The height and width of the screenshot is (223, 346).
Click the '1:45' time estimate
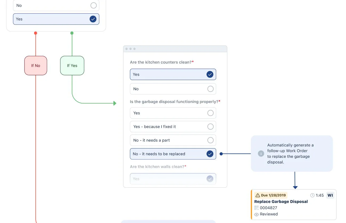click(320, 195)
